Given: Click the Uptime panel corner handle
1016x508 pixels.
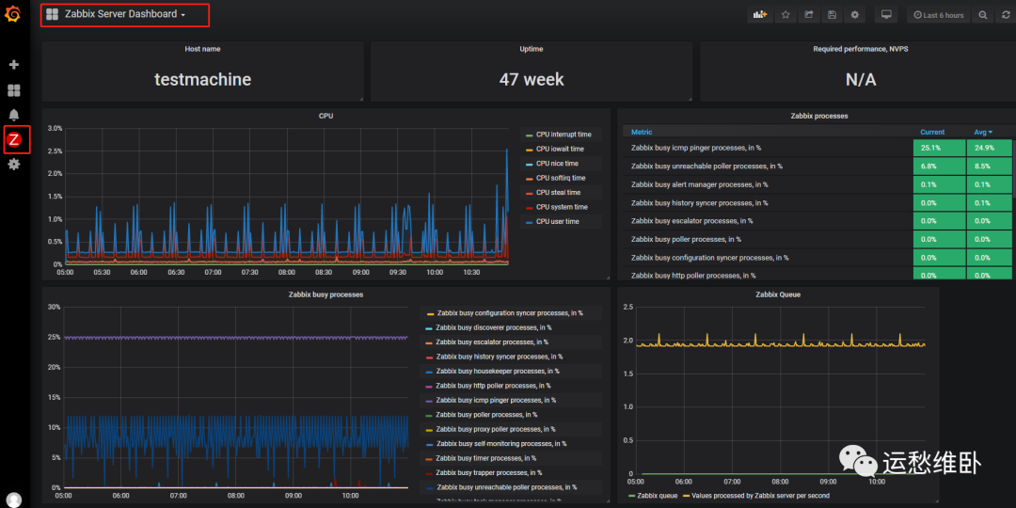Looking at the screenshot, I should pos(690,99).
